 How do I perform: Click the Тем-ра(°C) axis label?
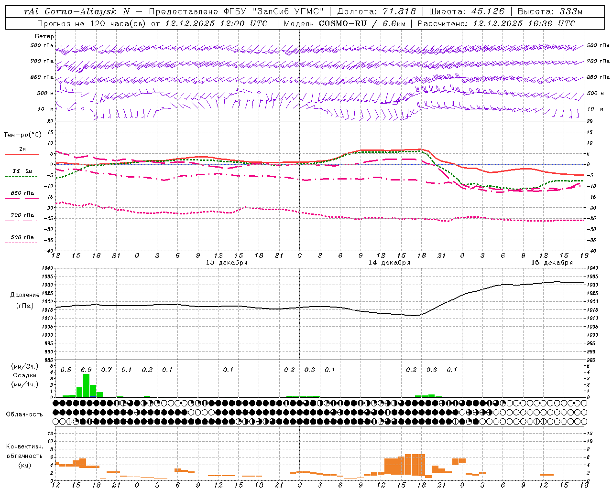pyautogui.click(x=22, y=135)
